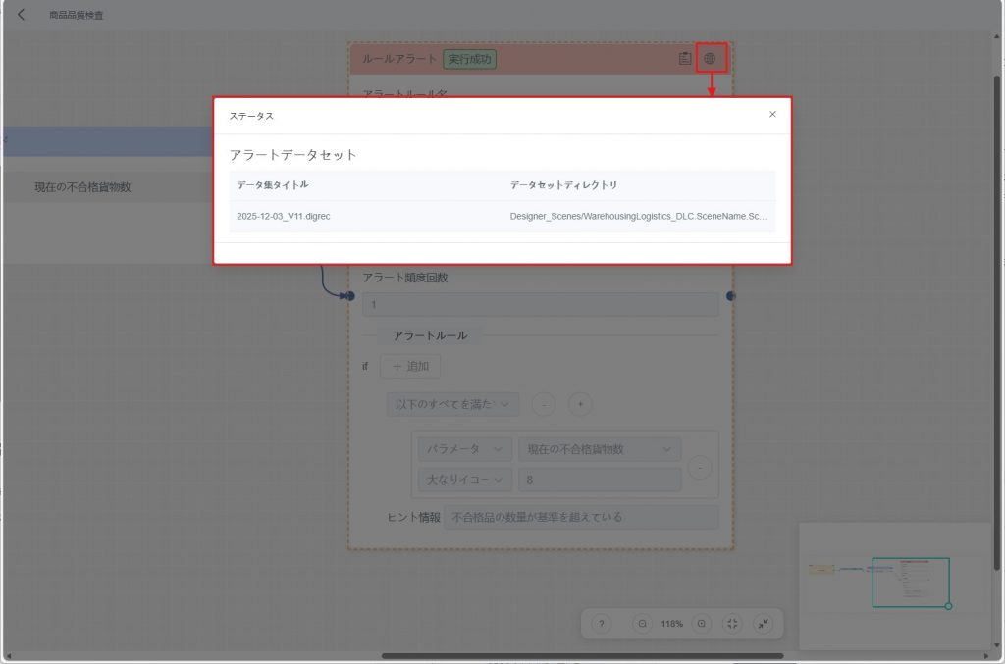Click the collapse minimap arrows icon

[x=763, y=624]
